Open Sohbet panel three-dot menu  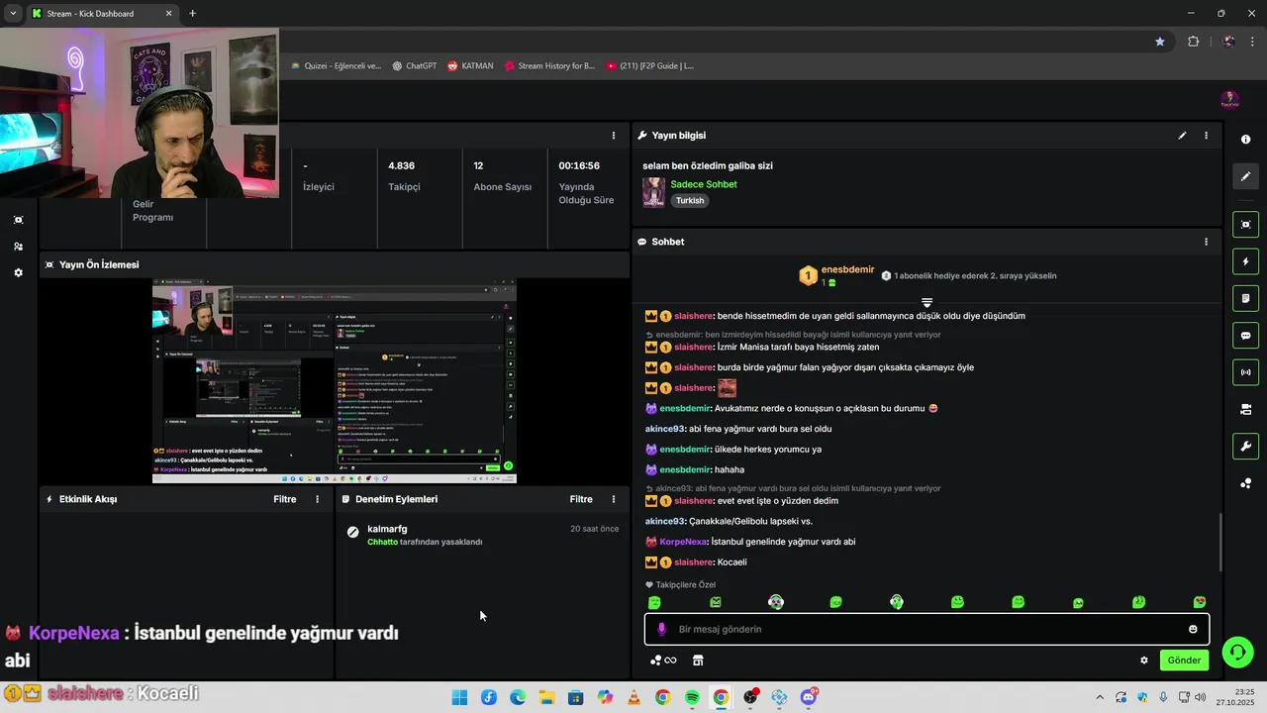click(x=1206, y=242)
